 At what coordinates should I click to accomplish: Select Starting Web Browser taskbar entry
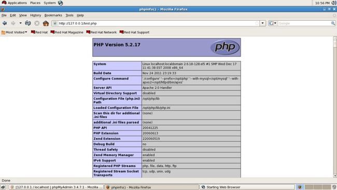247,187
